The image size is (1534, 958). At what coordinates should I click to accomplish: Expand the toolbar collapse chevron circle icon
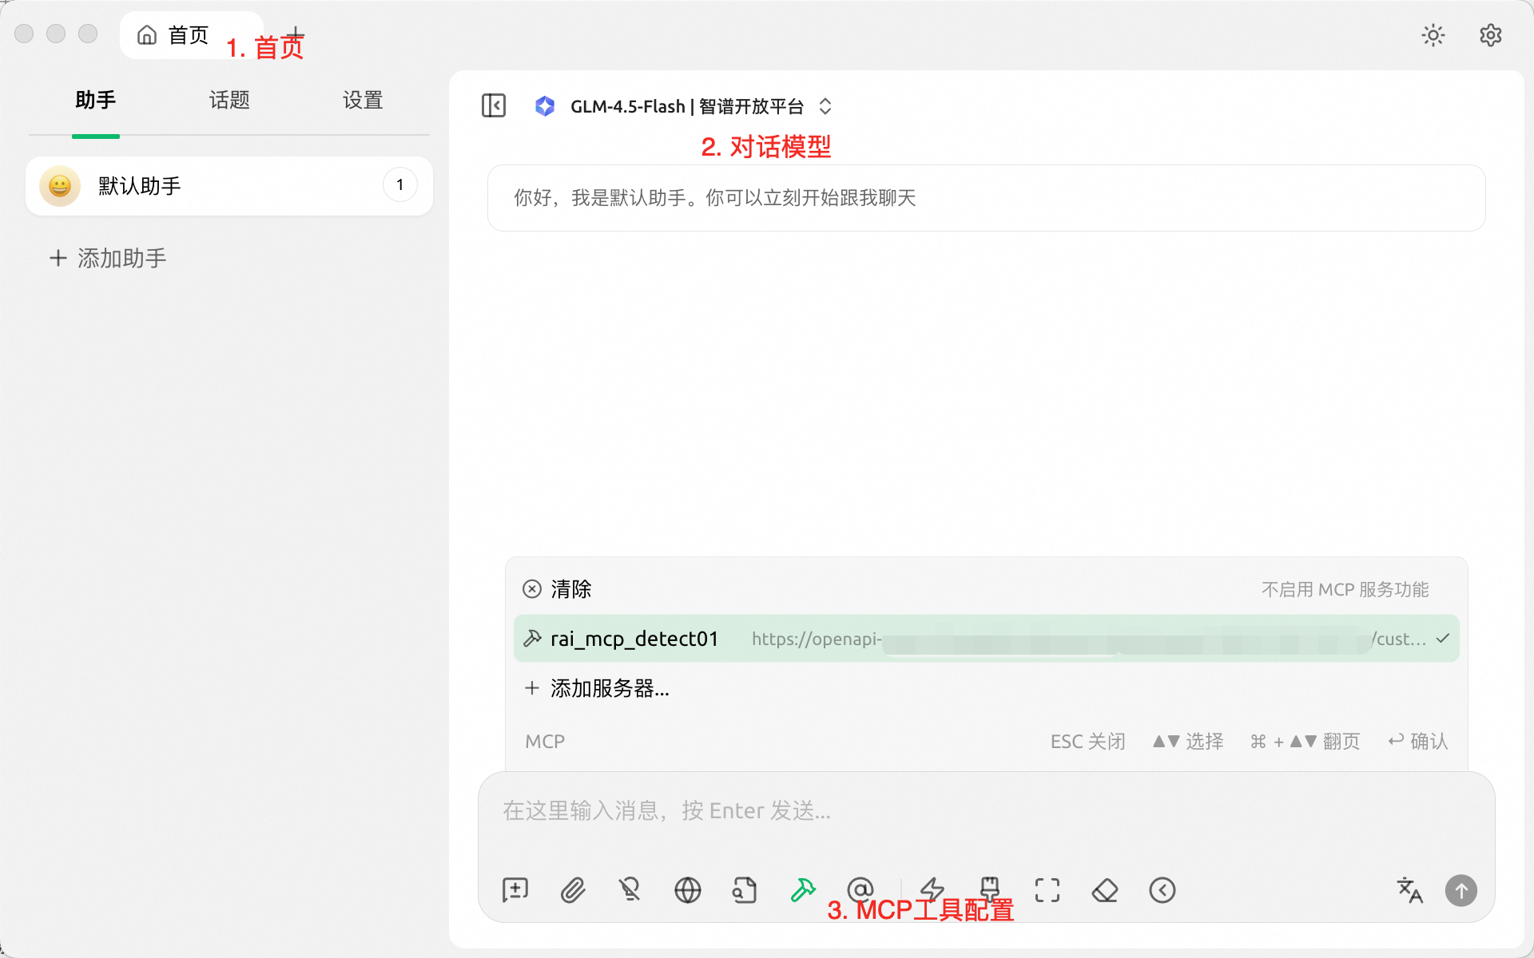click(x=1162, y=889)
